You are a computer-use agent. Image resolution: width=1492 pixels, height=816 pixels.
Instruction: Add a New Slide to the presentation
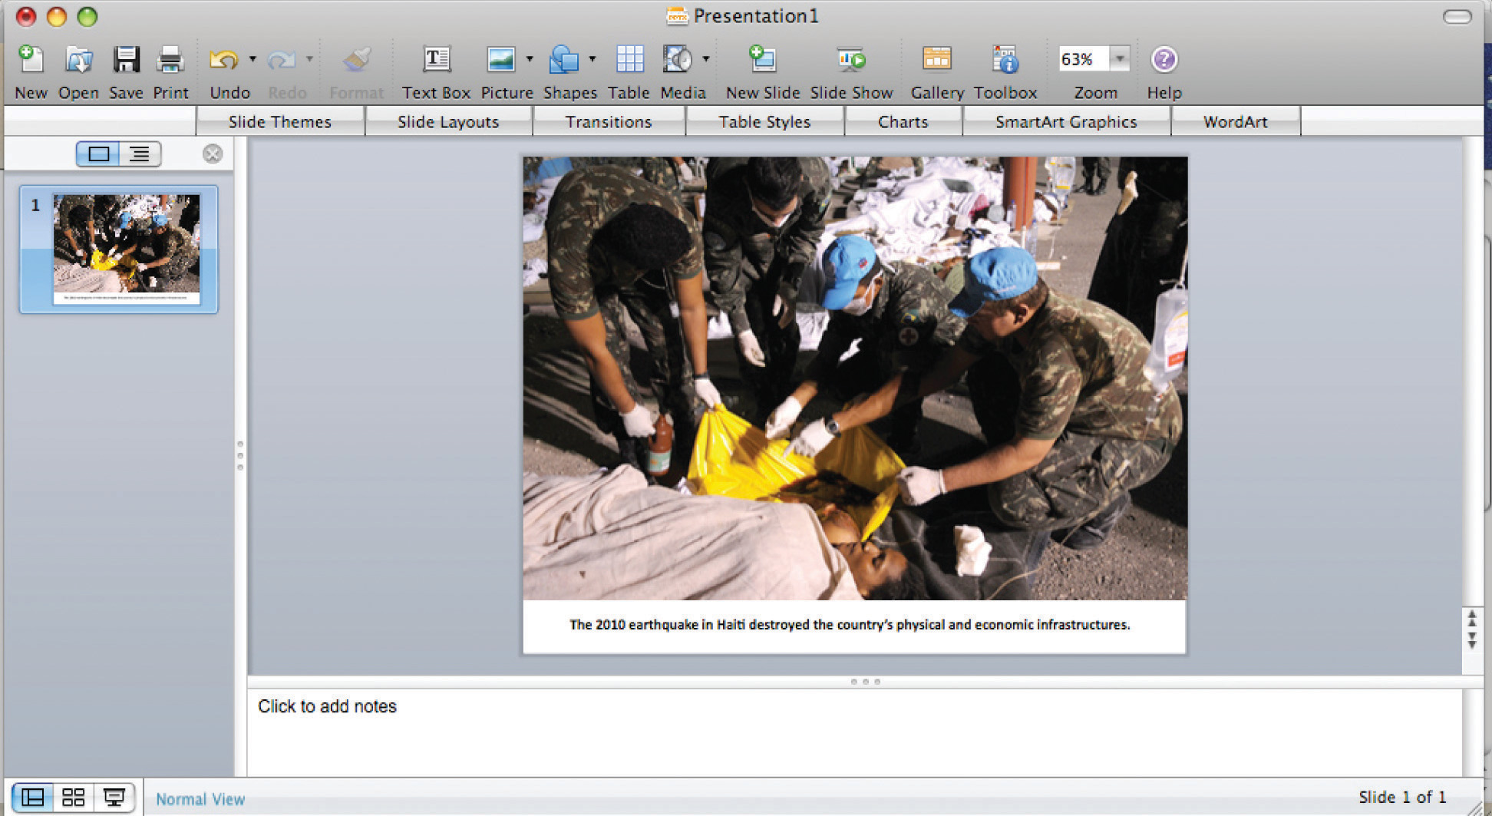click(x=762, y=61)
